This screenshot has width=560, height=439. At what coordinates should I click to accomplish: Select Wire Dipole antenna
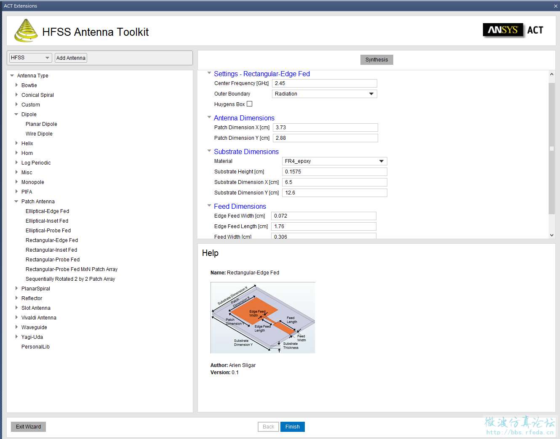[x=39, y=134]
